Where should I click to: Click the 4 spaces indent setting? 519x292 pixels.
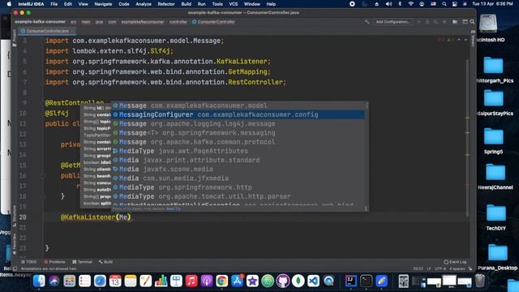point(457,268)
